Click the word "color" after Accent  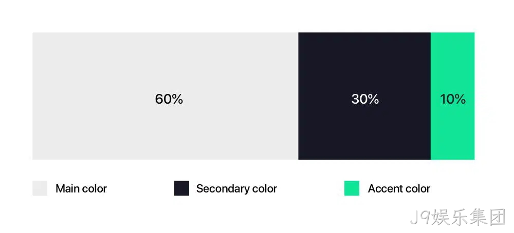(x=417, y=189)
